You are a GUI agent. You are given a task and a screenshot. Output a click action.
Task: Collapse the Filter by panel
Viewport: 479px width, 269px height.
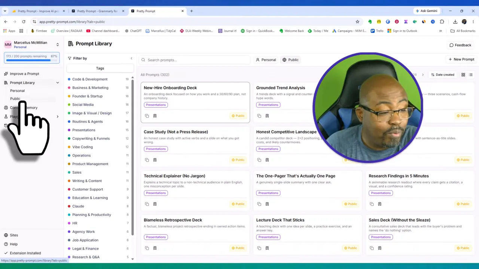coord(131,58)
